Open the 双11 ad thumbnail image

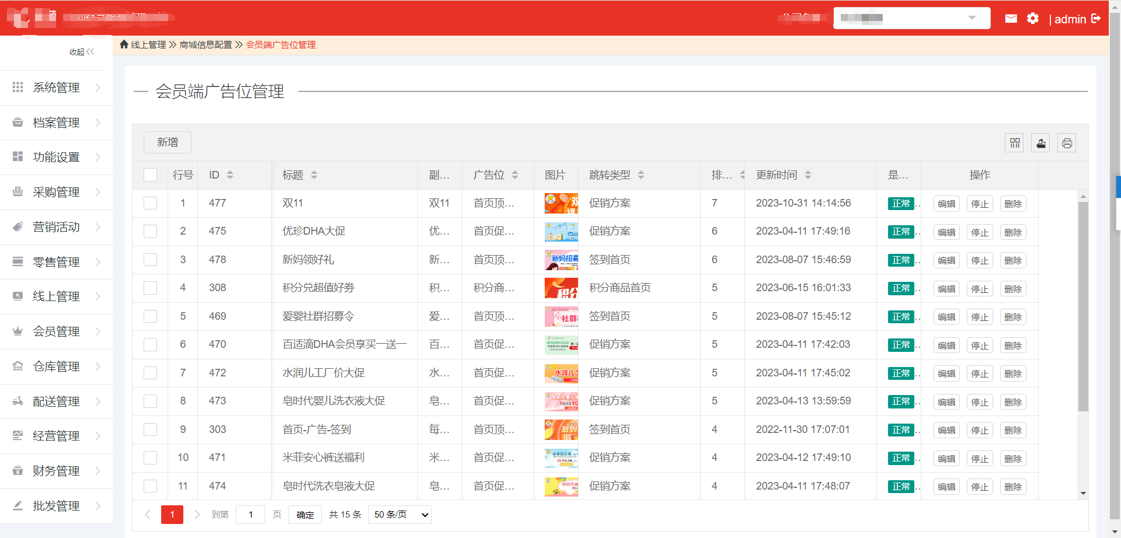561,203
